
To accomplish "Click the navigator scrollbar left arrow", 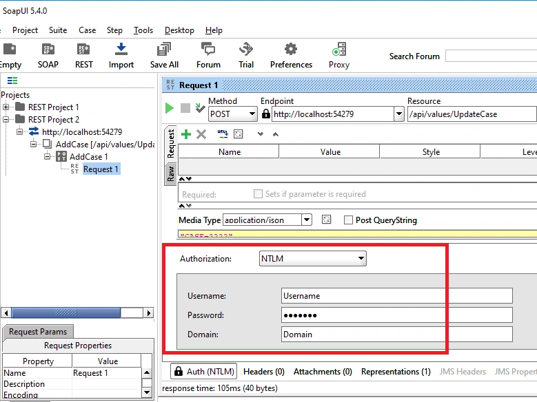I will [6, 313].
